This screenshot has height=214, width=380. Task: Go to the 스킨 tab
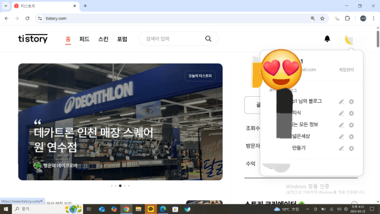(x=103, y=39)
